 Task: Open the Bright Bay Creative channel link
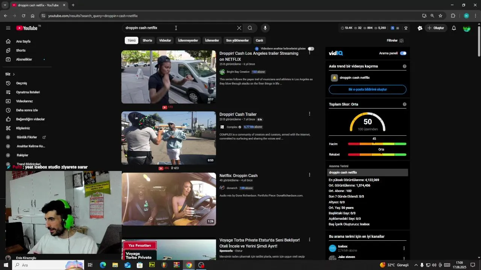238,72
